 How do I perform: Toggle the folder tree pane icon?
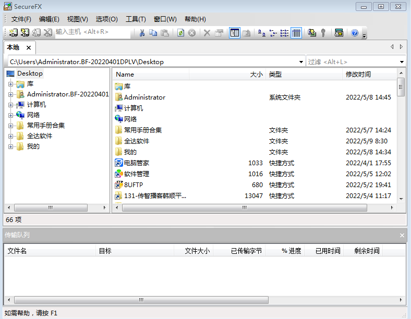(235, 33)
